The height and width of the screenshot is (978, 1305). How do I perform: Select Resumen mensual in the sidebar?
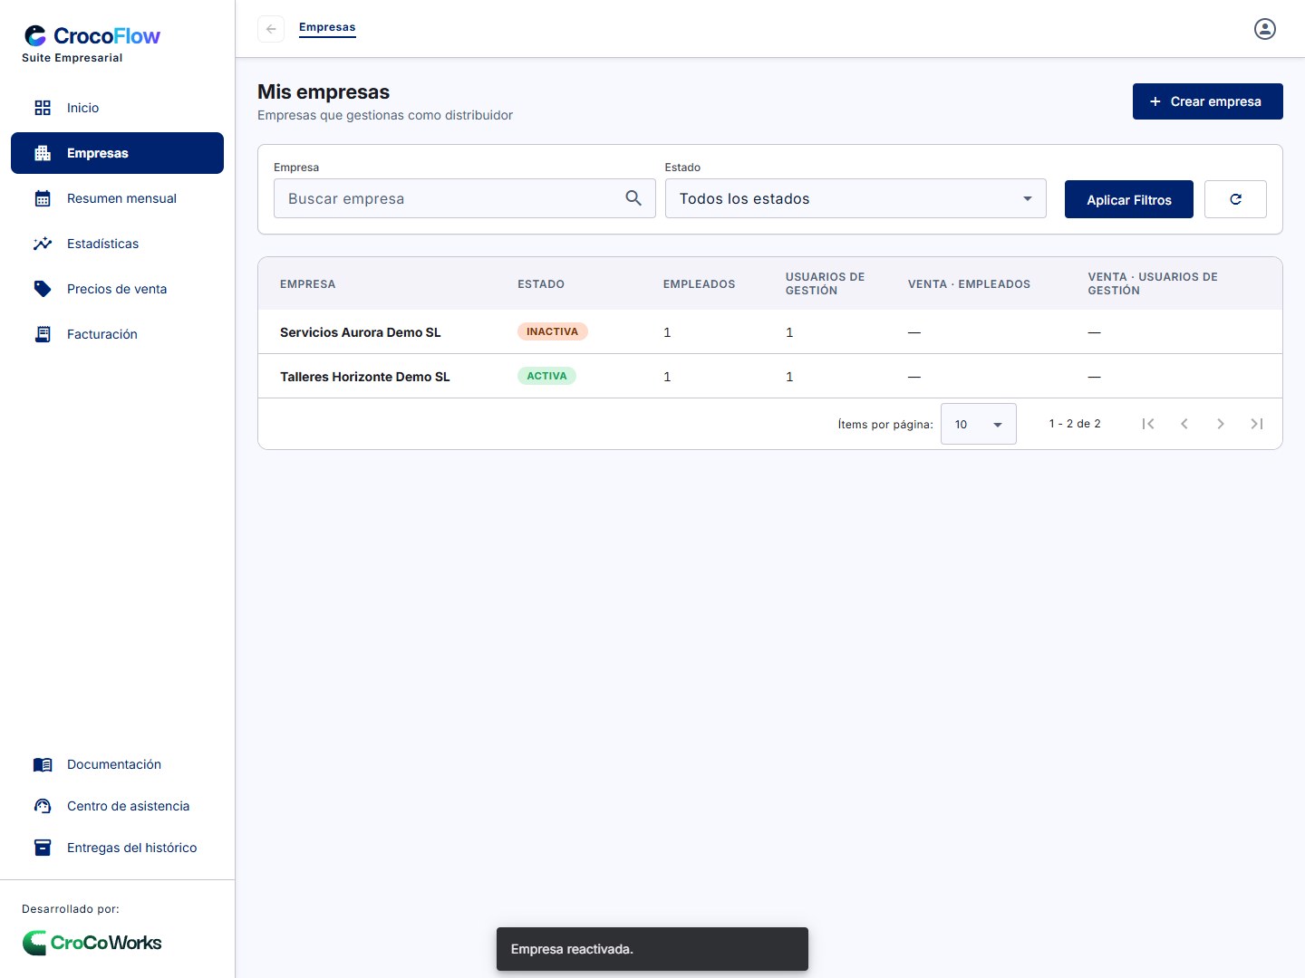(x=117, y=198)
